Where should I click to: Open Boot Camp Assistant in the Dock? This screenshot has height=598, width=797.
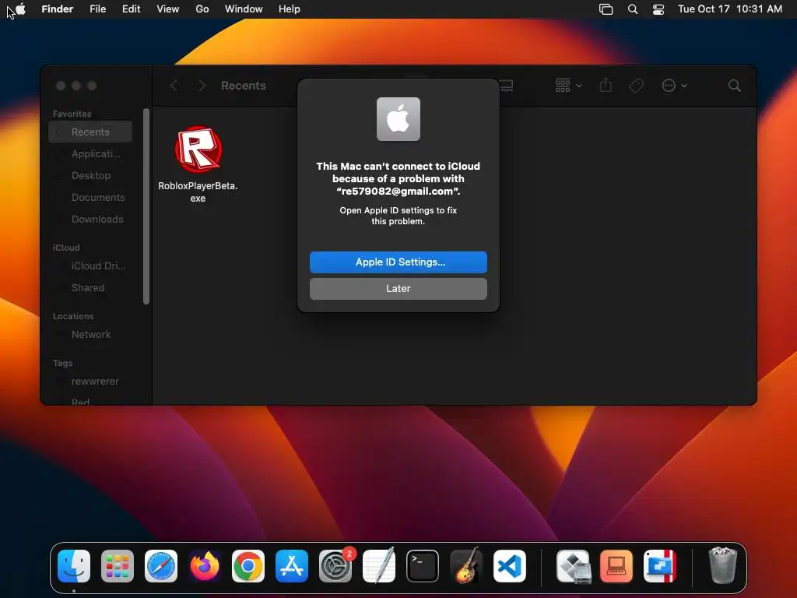click(574, 566)
